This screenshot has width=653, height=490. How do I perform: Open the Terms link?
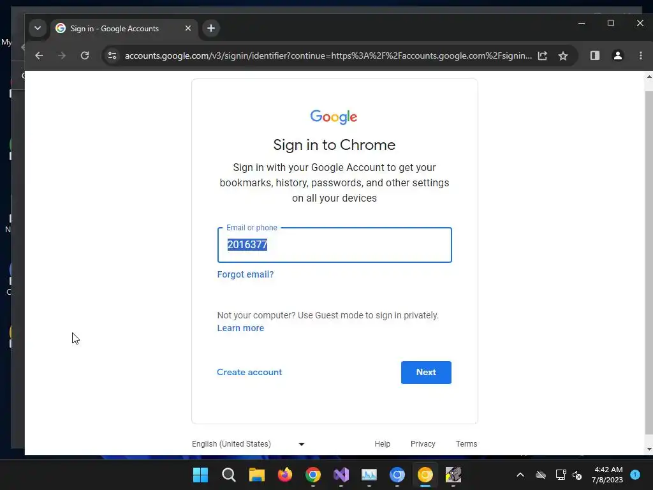click(466, 444)
